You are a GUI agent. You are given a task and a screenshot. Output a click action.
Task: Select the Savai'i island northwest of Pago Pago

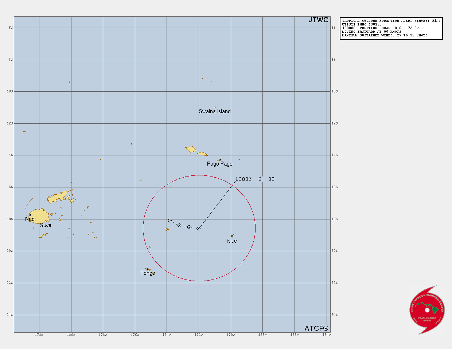191,149
